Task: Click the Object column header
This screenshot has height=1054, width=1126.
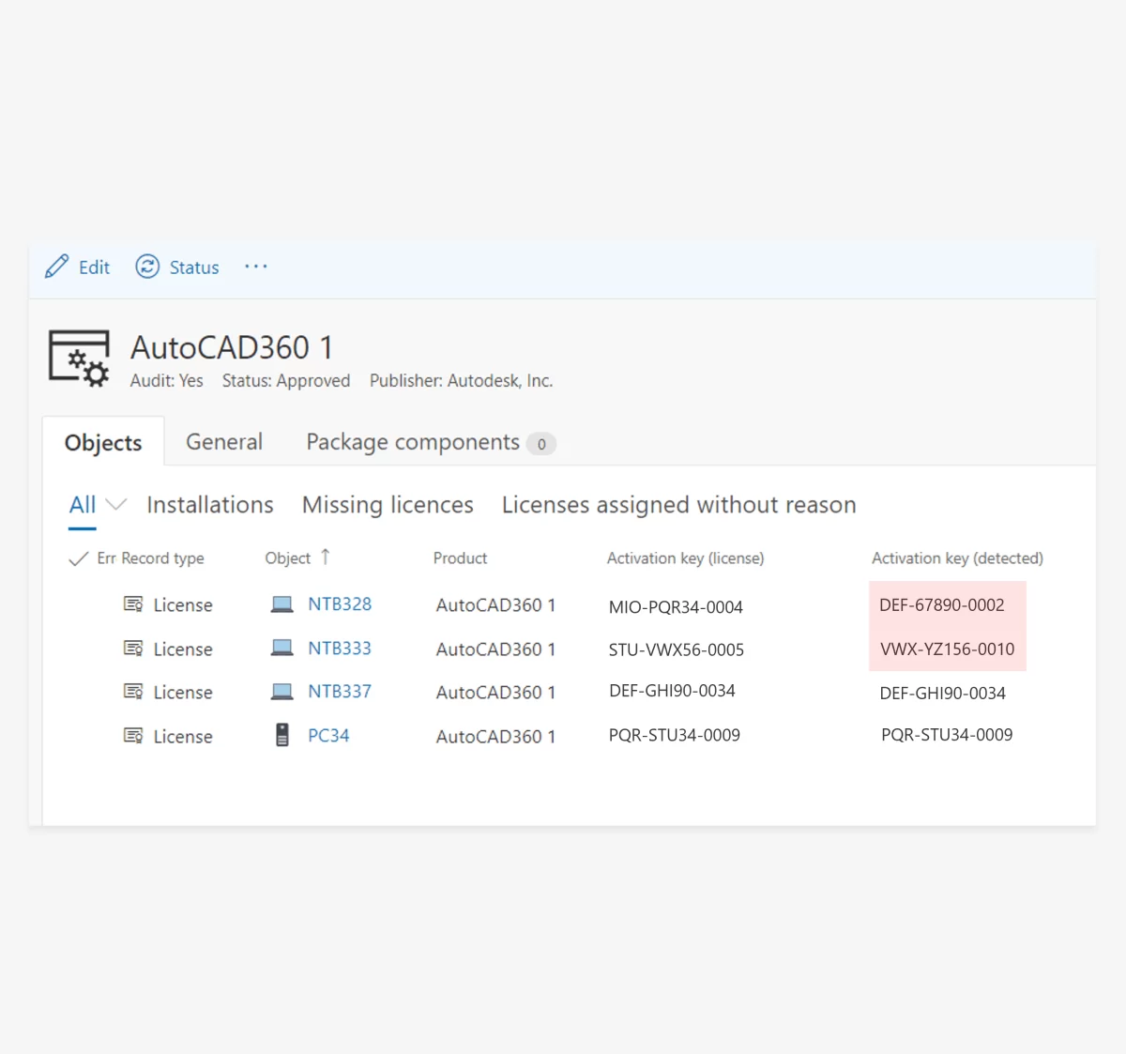Action: pyautogui.click(x=287, y=558)
